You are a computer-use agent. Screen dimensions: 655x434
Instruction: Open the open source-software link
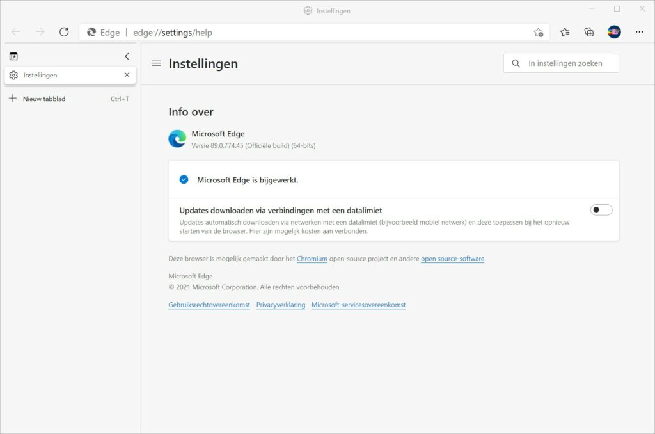click(x=452, y=259)
